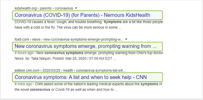
Task: Click bold 'symptoms' in the CNN snippet
Action: [149, 84]
